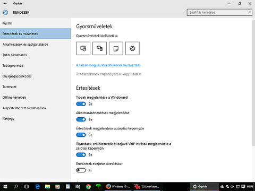The height and width of the screenshot is (191, 255).
Task: Open 'Alapértelmezett alkalmazások' page
Action: tap(36, 108)
